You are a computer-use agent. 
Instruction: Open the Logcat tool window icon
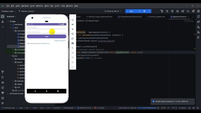click(x=3, y=83)
